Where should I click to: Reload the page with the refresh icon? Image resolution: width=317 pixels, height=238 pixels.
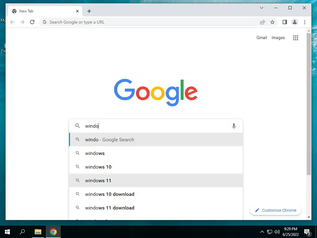32,22
